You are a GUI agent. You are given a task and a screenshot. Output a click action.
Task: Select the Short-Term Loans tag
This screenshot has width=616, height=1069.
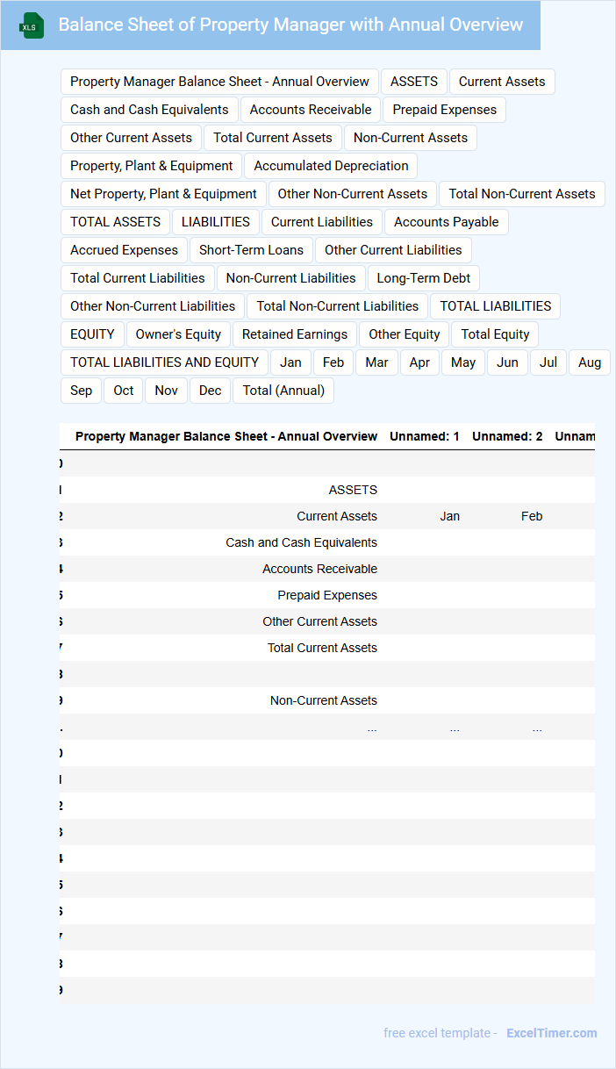point(251,250)
